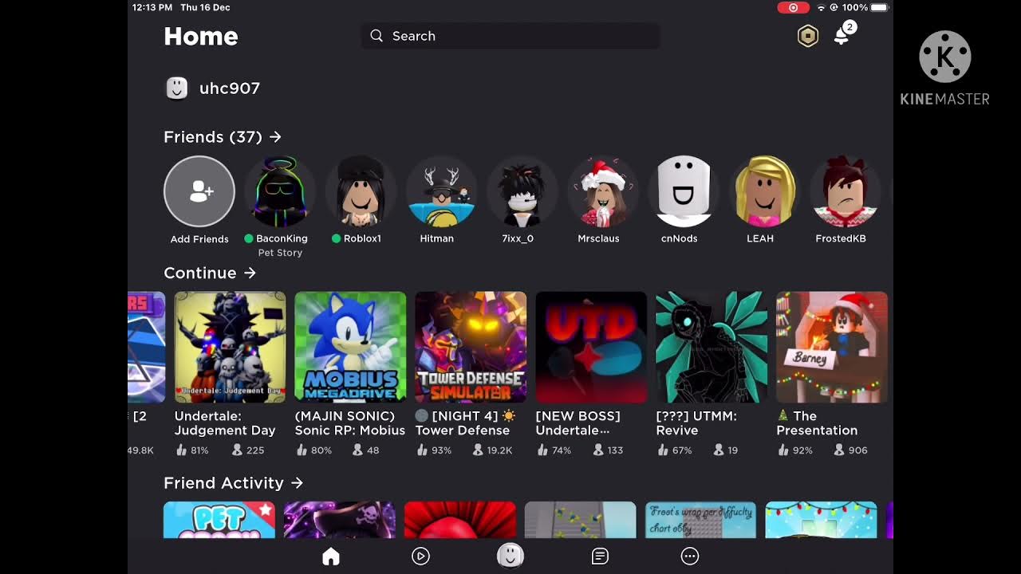The image size is (1021, 574).
Task: Open Mrsclaus friend avatar
Action: [x=603, y=191]
